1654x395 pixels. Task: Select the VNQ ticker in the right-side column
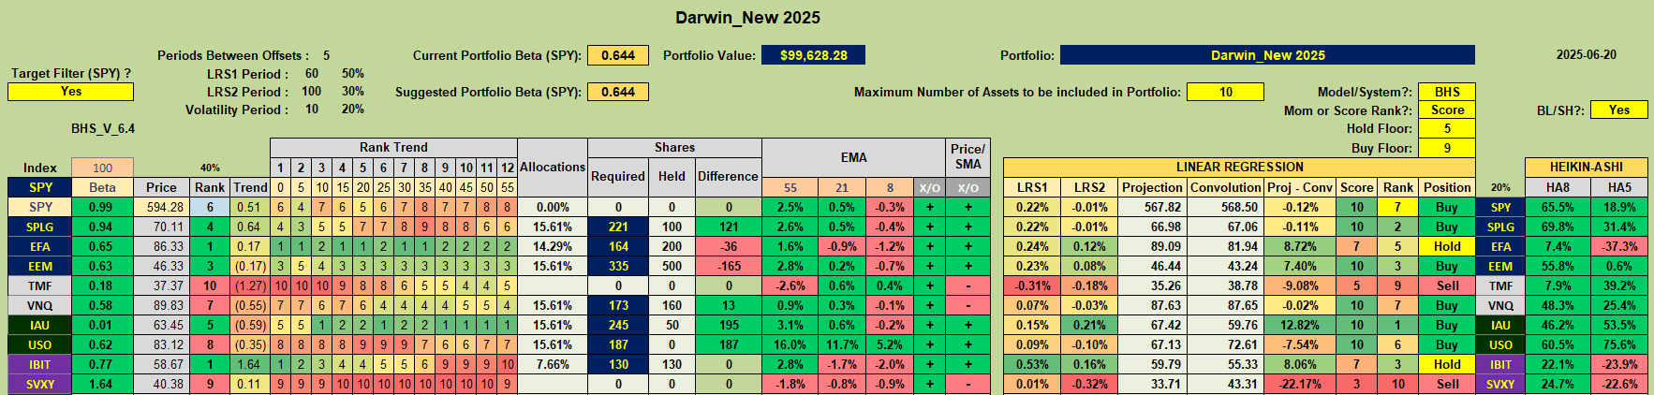coord(1500,305)
